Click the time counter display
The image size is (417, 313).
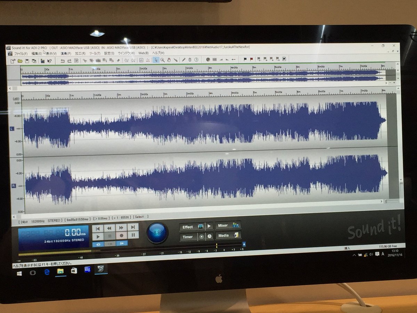pyautogui.click(x=54, y=238)
